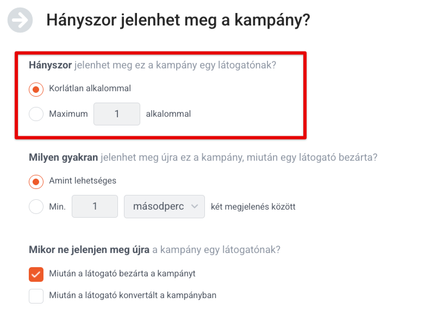Click the 'Miután a látogató konvertált a kampányban' label
424x309 pixels.
point(133,295)
